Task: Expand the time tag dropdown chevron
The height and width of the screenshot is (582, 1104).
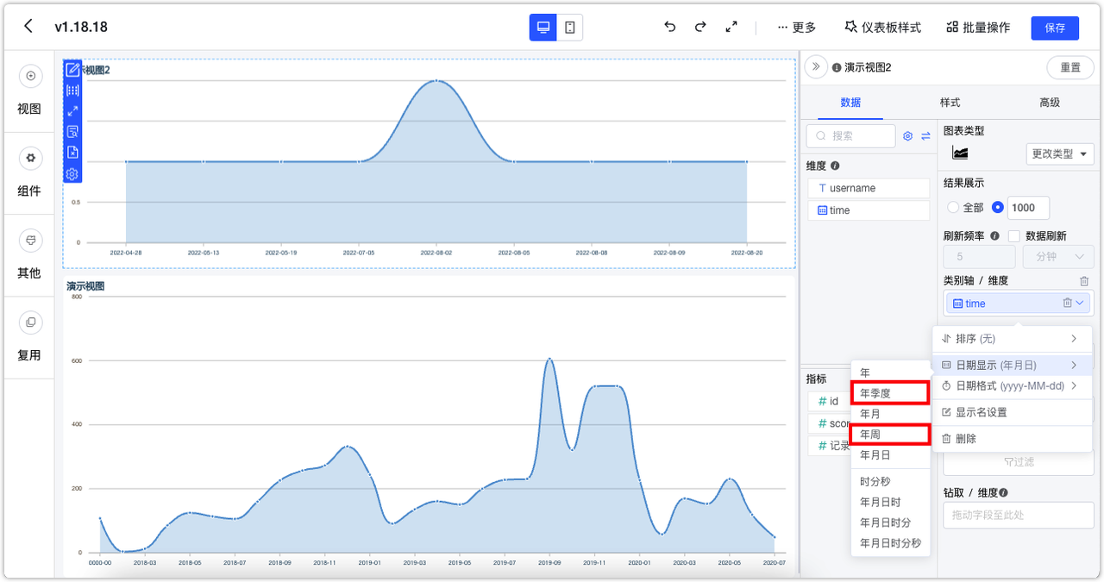Action: point(1080,303)
